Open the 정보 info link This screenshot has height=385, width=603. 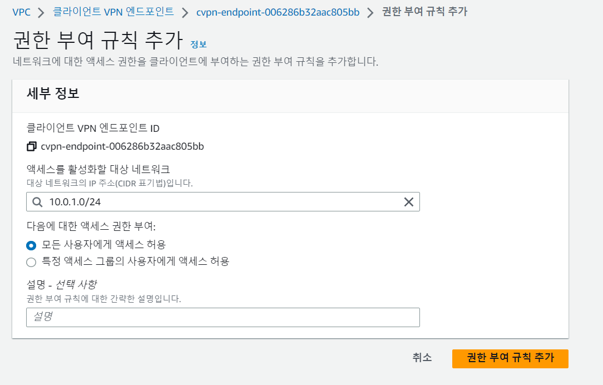(199, 45)
